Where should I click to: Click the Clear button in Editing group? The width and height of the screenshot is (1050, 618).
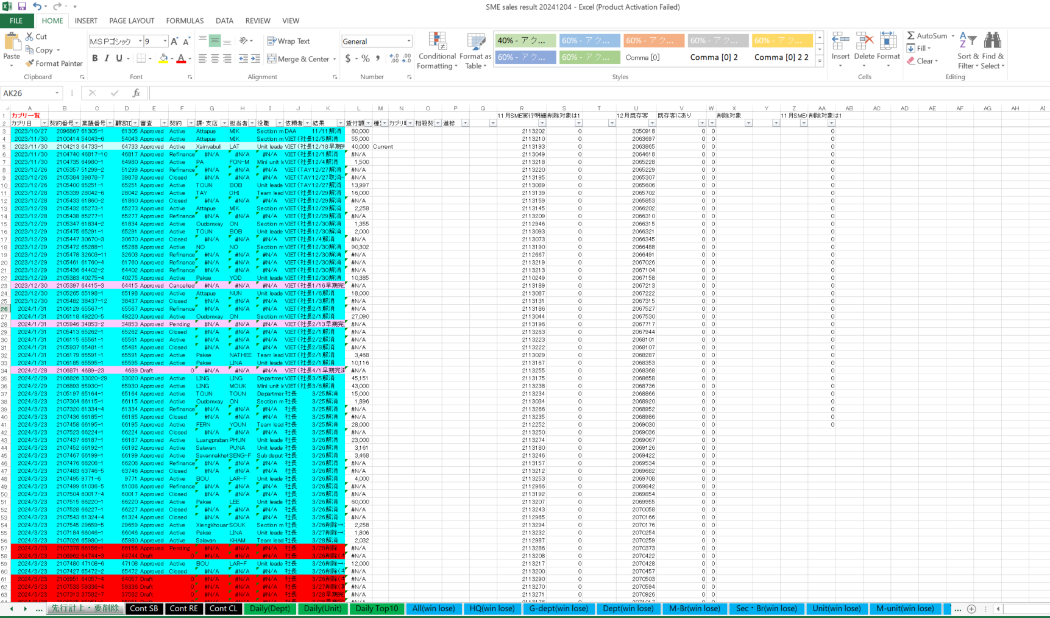click(922, 61)
